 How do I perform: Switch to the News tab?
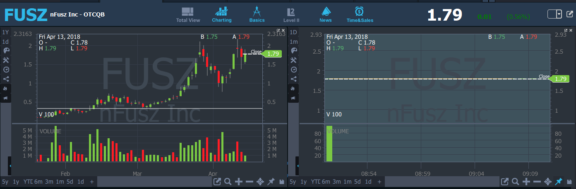click(x=326, y=14)
